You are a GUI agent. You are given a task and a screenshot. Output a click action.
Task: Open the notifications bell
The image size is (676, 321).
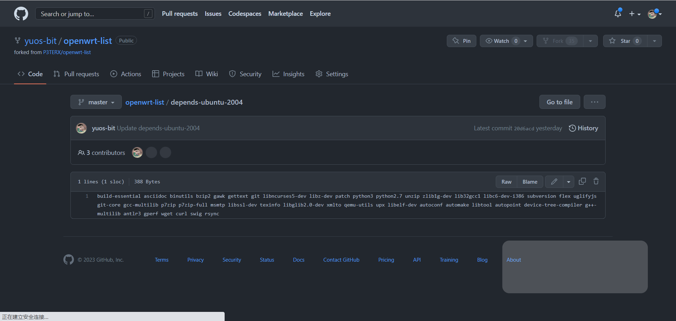[618, 14]
